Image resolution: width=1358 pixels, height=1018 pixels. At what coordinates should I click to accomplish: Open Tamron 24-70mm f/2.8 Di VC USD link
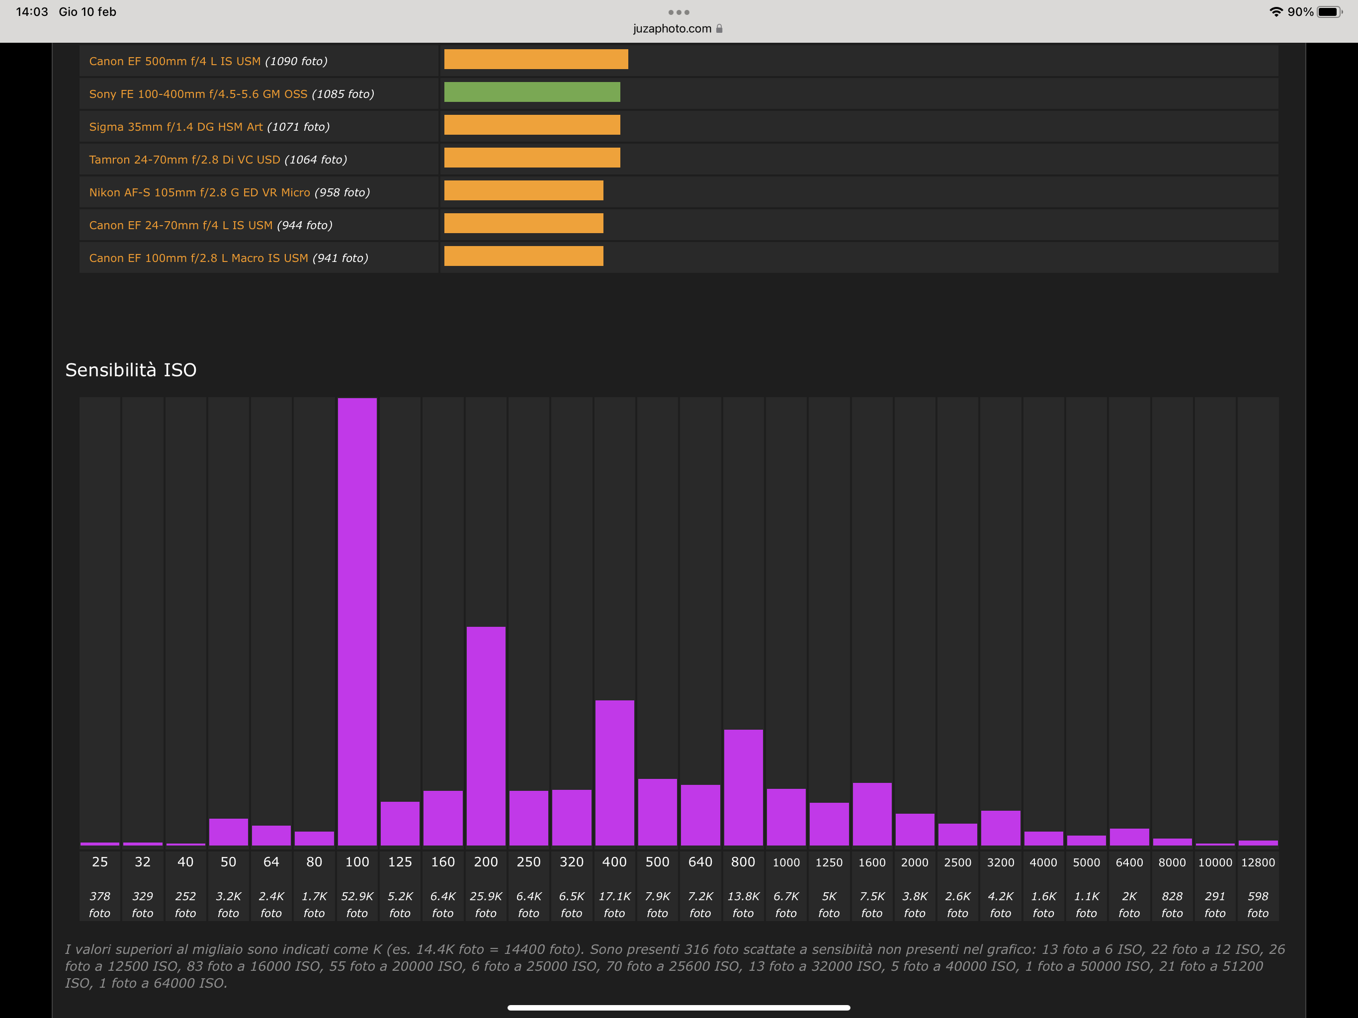[184, 160]
